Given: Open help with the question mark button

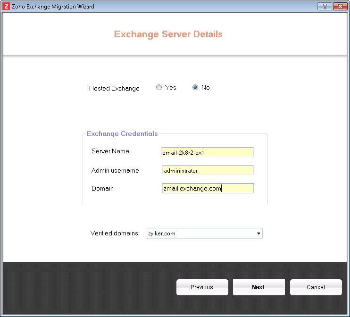Looking at the screenshot, I should pyautogui.click(x=324, y=7).
